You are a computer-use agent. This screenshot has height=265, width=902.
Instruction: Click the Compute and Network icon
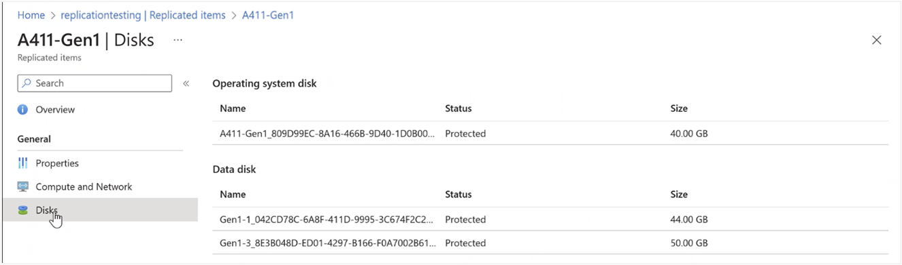pyautogui.click(x=23, y=187)
